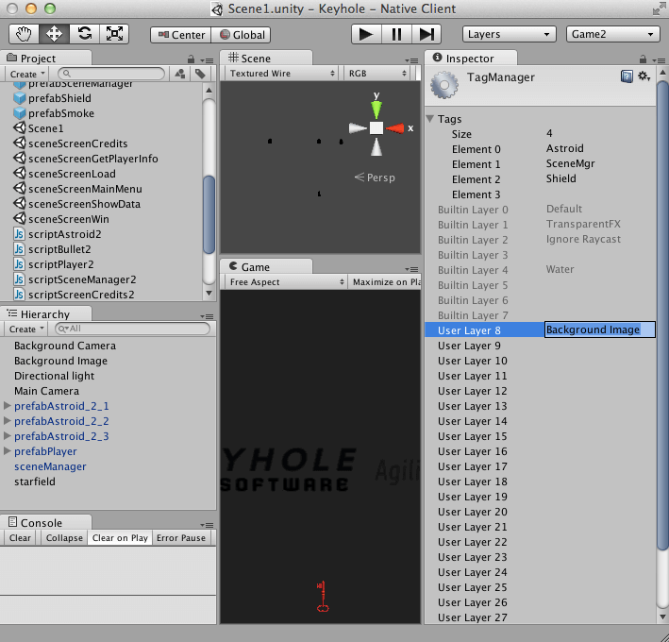
Task: Select the Rotate tool
Action: (85, 34)
